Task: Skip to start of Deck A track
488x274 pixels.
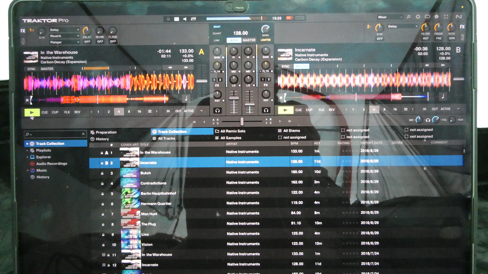Action: point(27,100)
